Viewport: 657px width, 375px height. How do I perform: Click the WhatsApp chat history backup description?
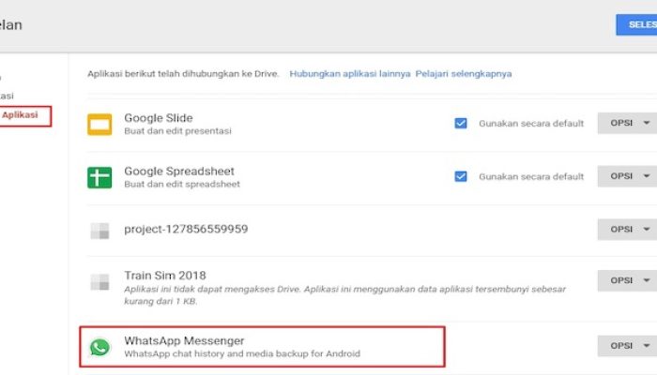click(x=242, y=353)
